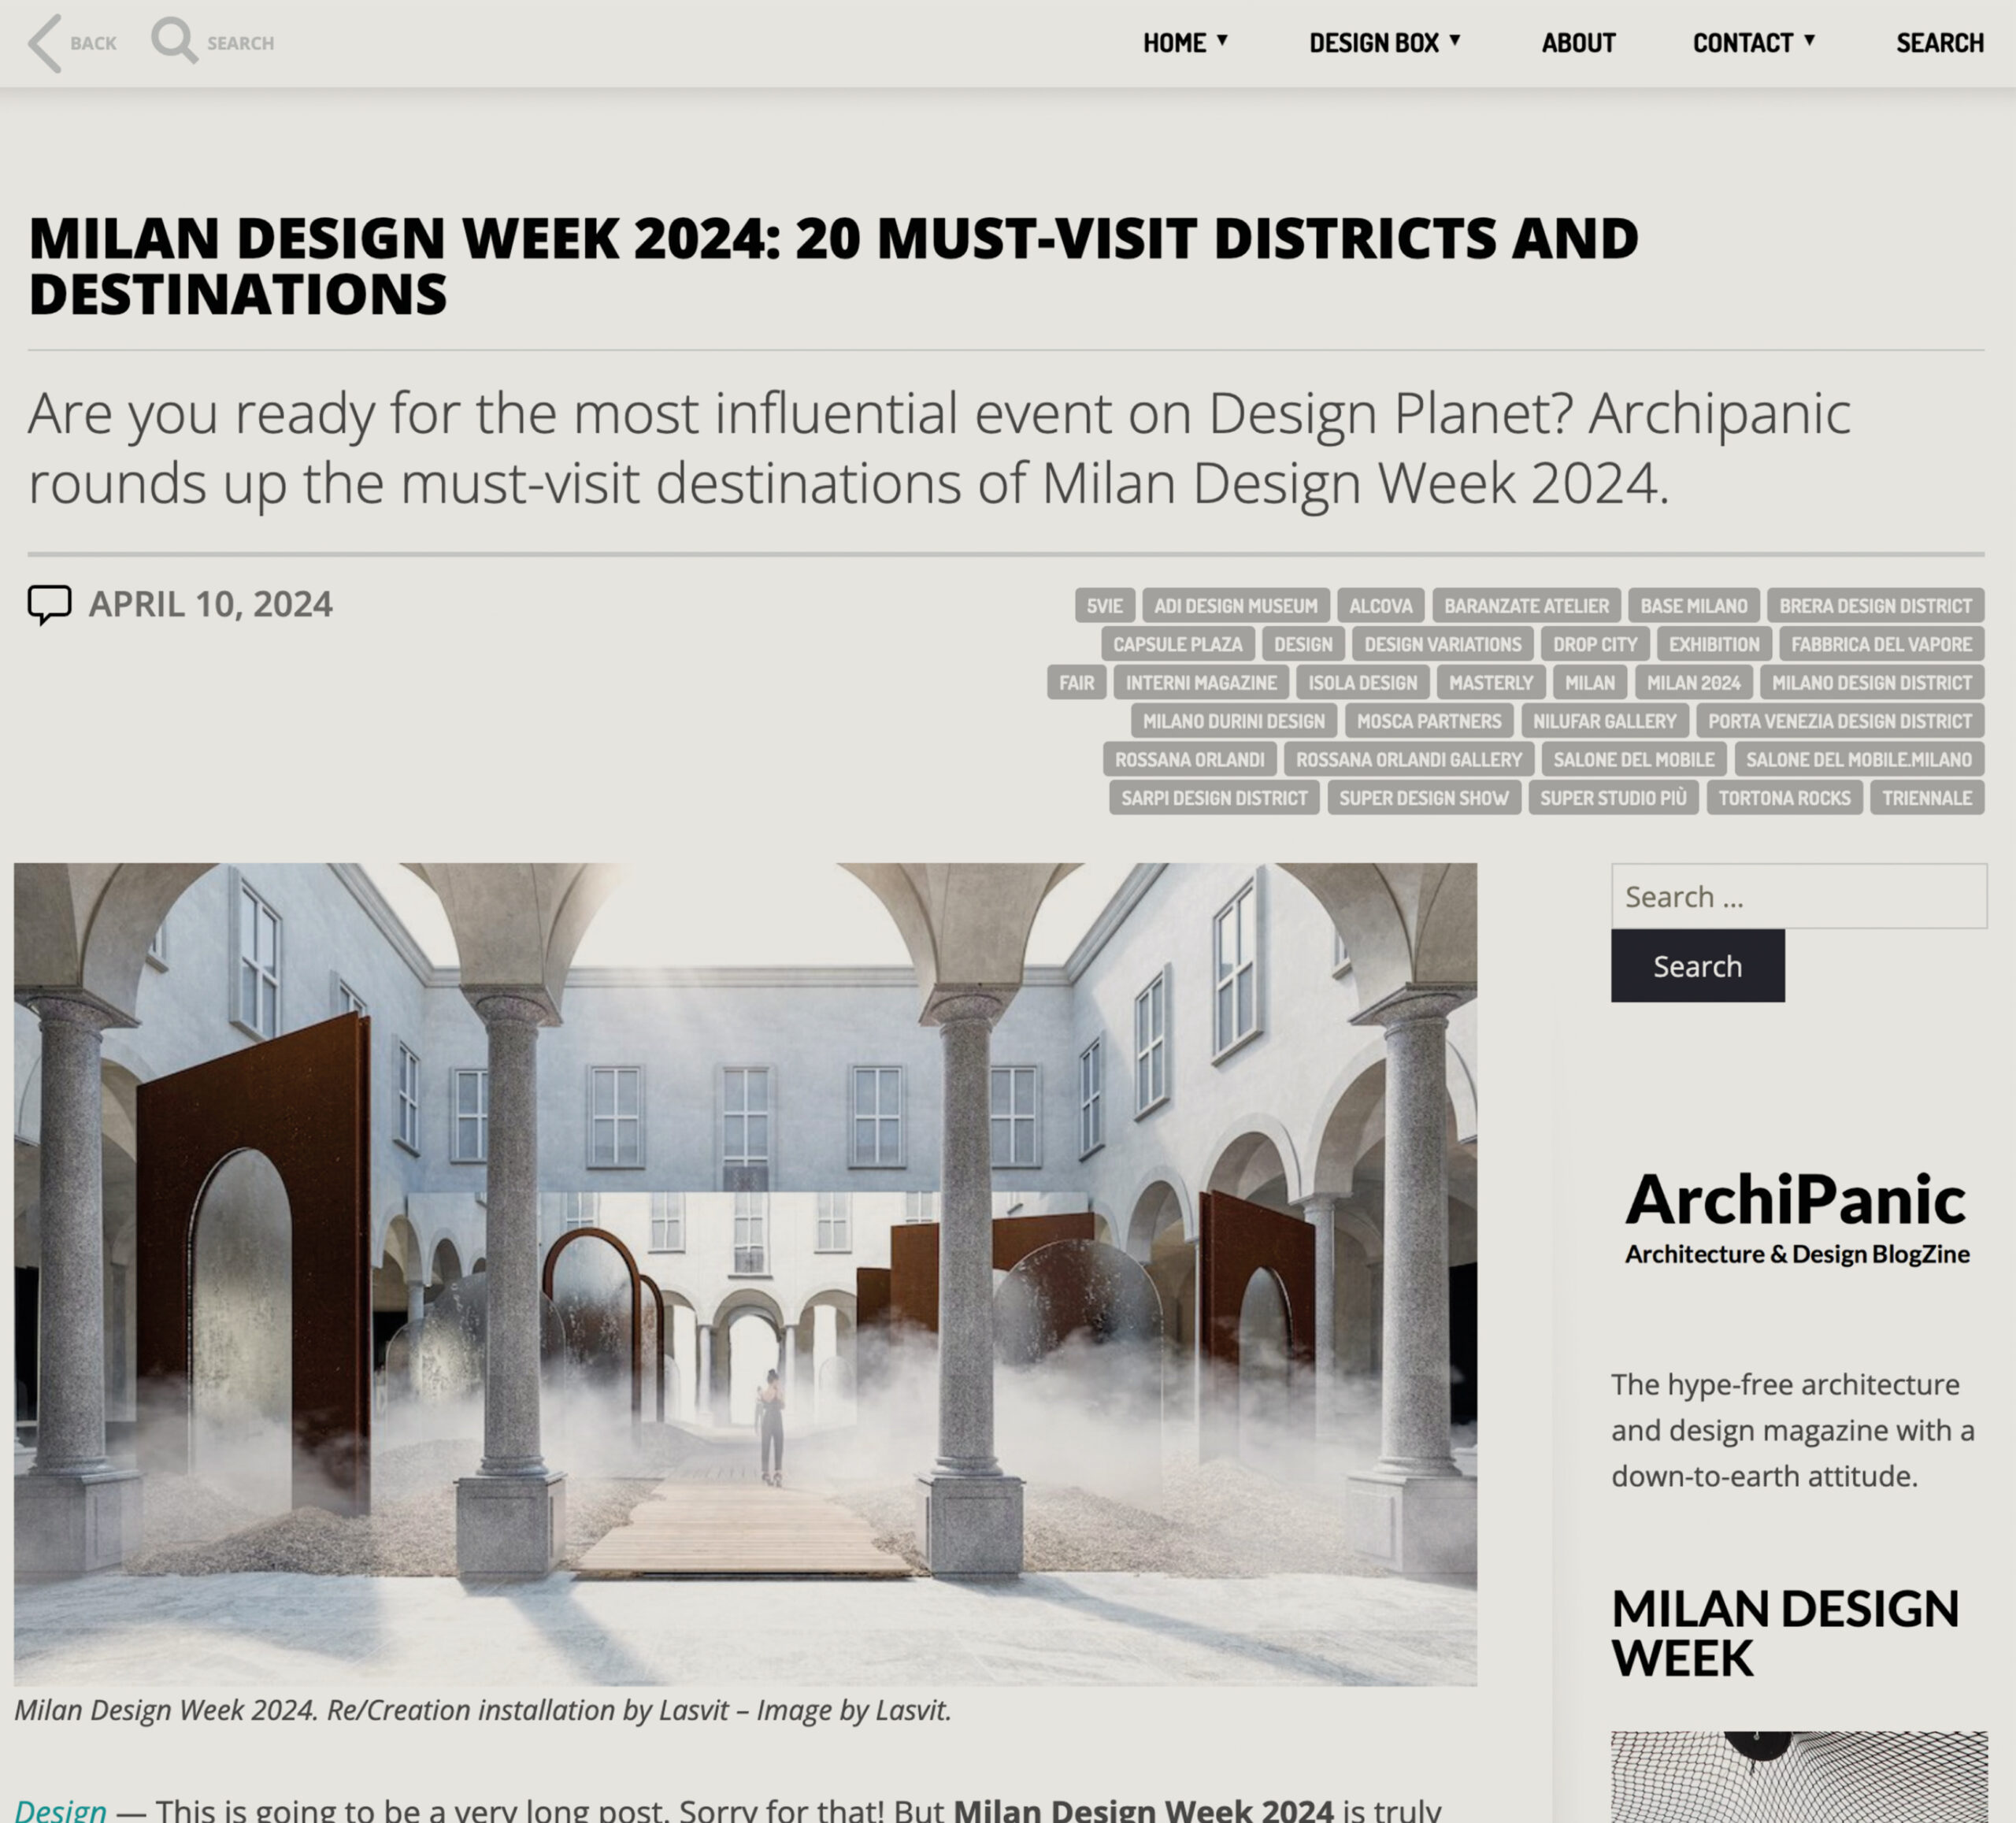Open the Lasvit Re/Creation installation image

point(745,1274)
